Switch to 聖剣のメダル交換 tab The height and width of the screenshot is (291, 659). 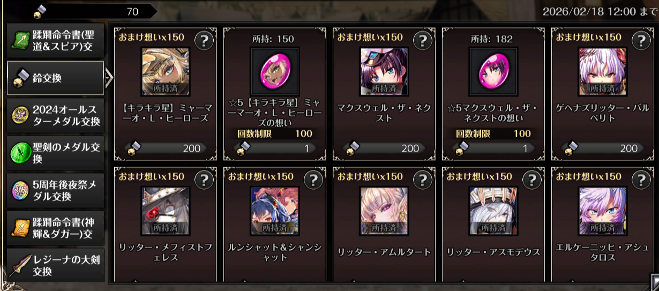pos(55,153)
